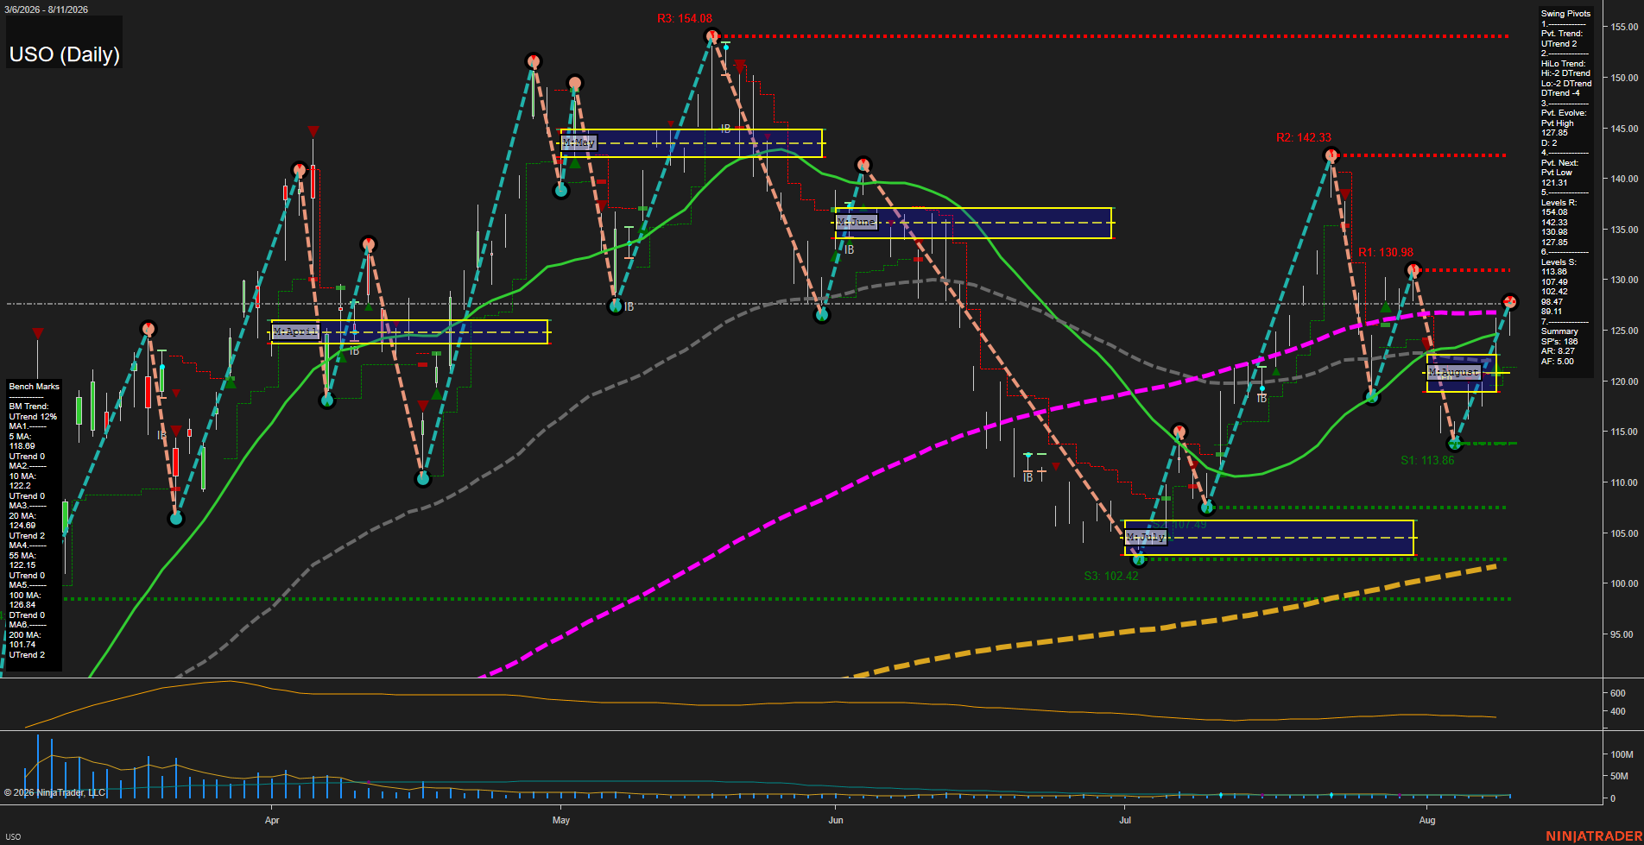Image resolution: width=1644 pixels, height=845 pixels.
Task: Click the Swing Pivots panel heading
Action: pos(1565,14)
